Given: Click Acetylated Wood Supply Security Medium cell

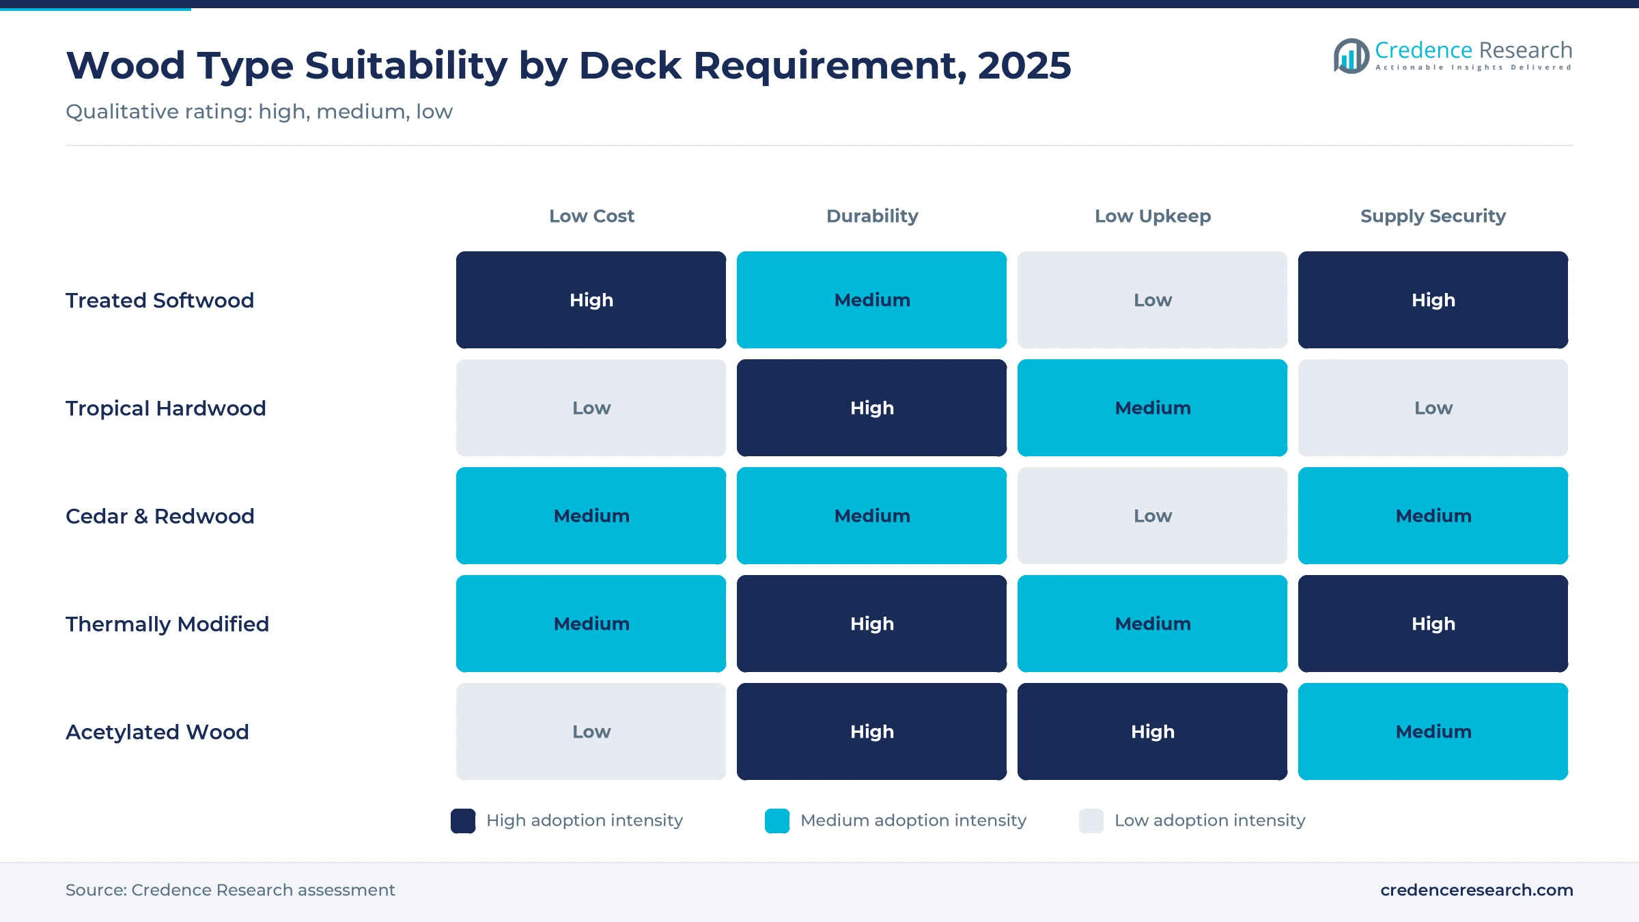Looking at the screenshot, I should point(1433,731).
